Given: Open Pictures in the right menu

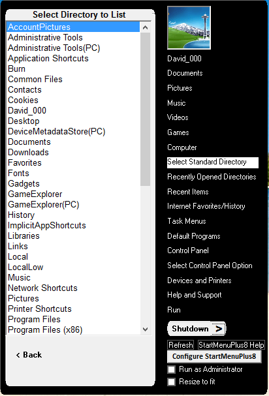Looking at the screenshot, I should 180,88.
